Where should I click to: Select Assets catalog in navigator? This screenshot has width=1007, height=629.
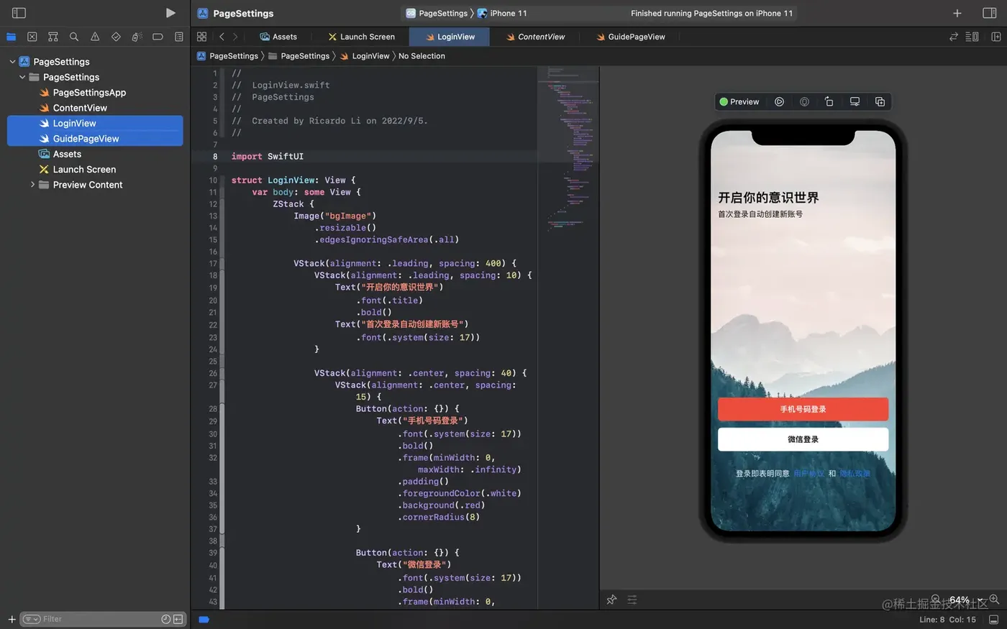click(x=67, y=154)
